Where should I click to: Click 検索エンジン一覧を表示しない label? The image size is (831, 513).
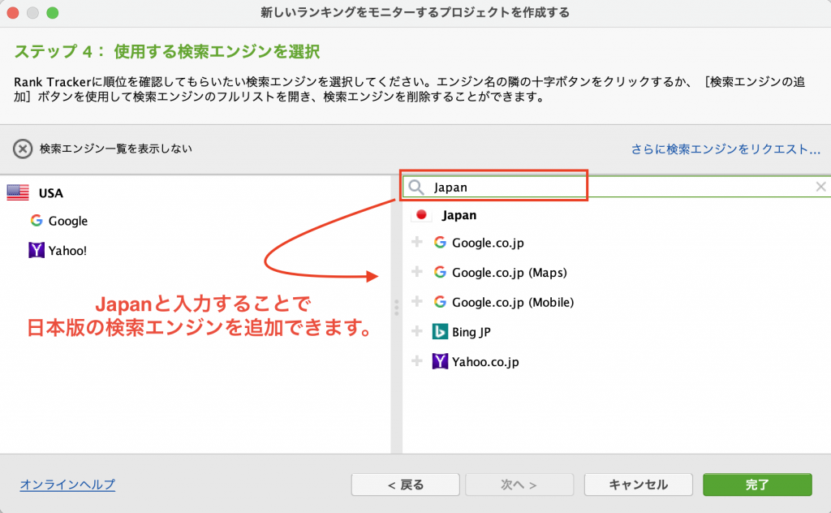click(116, 149)
